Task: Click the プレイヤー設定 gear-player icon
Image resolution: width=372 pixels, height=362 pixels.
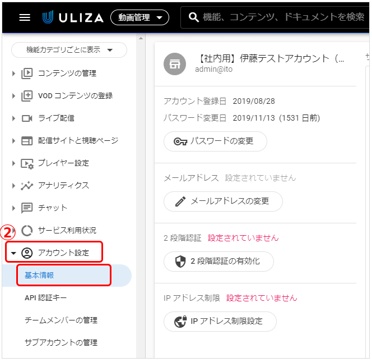Action: [x=27, y=163]
